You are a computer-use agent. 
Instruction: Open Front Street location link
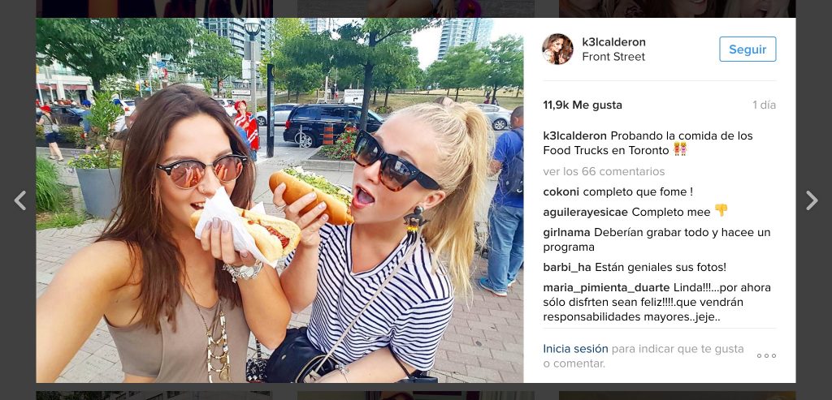tap(613, 57)
